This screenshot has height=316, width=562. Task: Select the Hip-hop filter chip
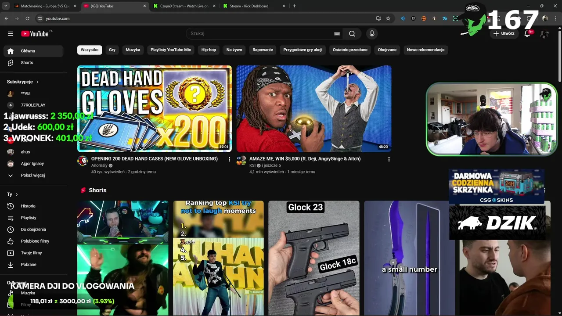coord(209,50)
